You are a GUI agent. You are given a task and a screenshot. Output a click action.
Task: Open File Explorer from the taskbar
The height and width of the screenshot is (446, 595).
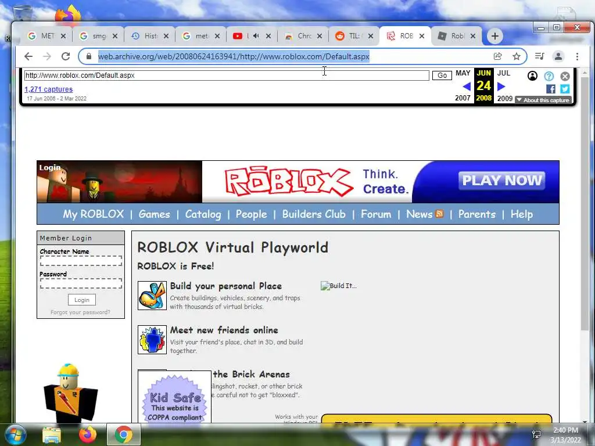(52, 435)
